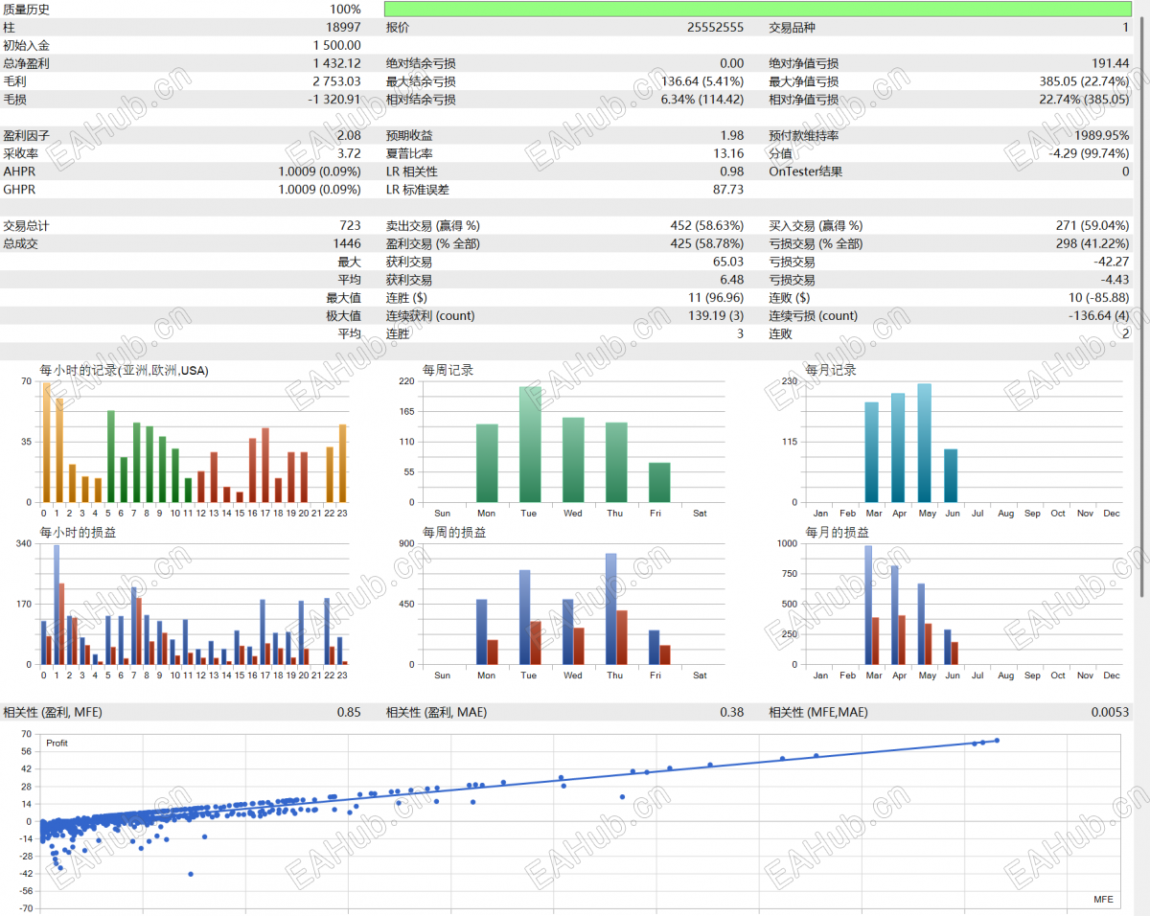Click the LR 相关性 label
The height and width of the screenshot is (916, 1150).
coord(412,172)
